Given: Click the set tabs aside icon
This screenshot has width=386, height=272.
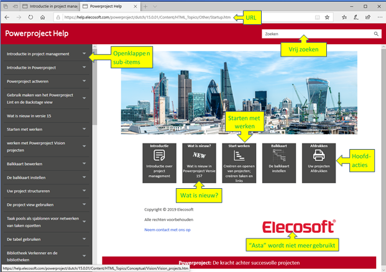Looking at the screenshot, I should click(15, 6).
